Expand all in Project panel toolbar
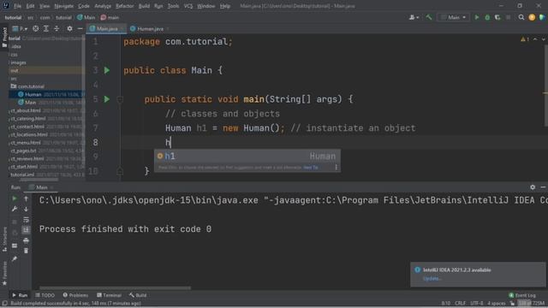The image size is (548, 308). tap(46, 28)
